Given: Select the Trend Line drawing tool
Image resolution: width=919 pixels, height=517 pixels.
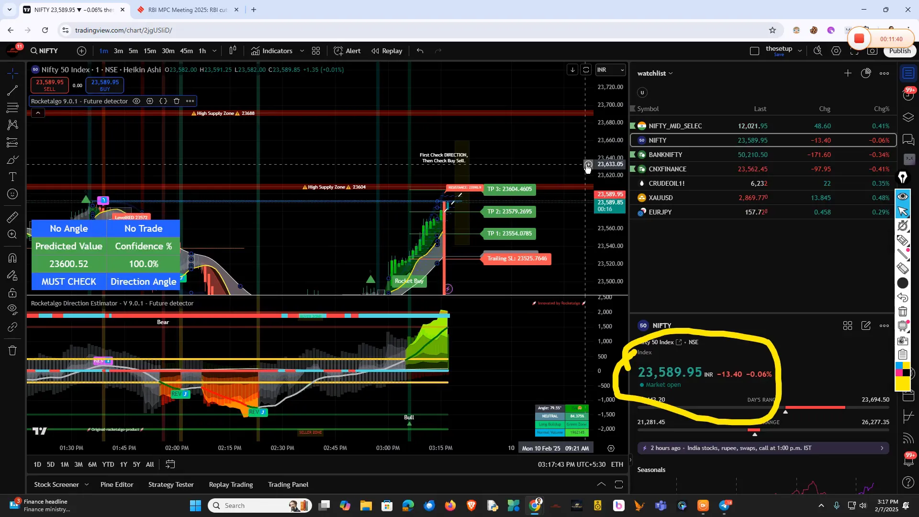Looking at the screenshot, I should pyautogui.click(x=12, y=90).
